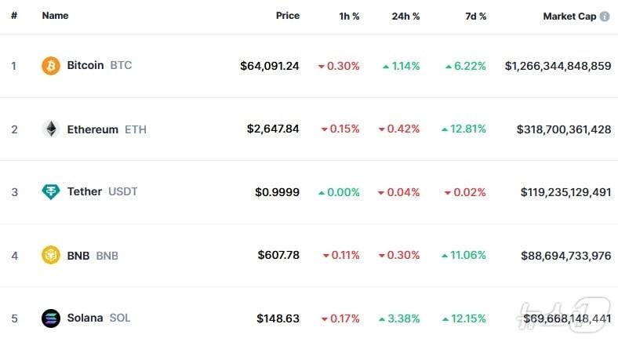Open the Market Cap info icon
Viewport: 618px width, 342px height.
[x=605, y=16]
